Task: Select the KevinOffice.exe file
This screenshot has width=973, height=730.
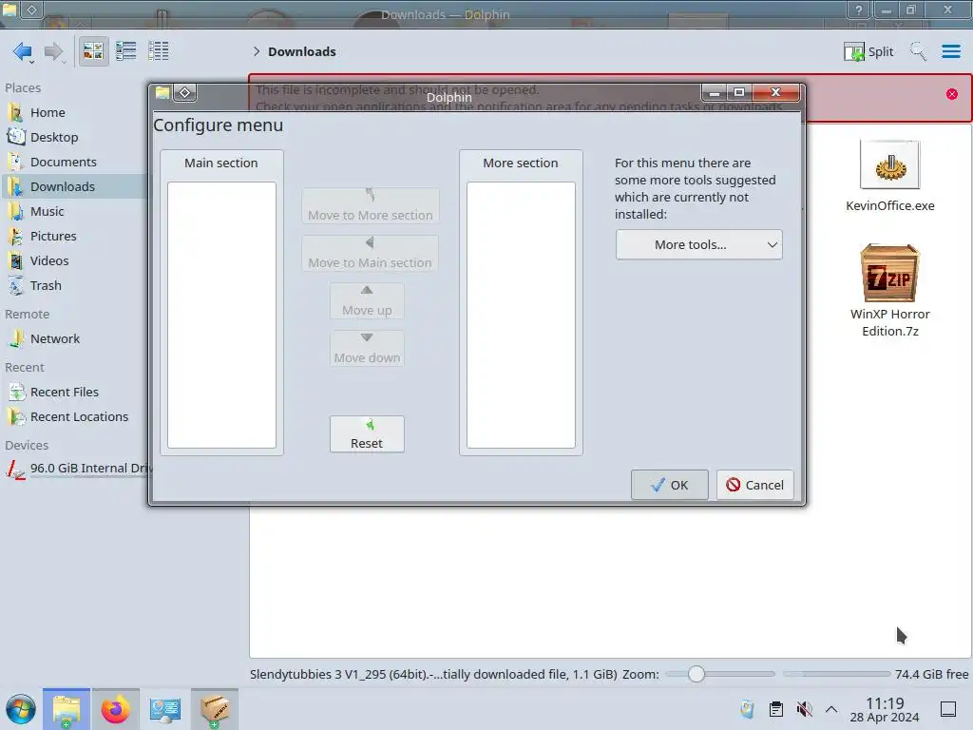Action: tap(889, 178)
